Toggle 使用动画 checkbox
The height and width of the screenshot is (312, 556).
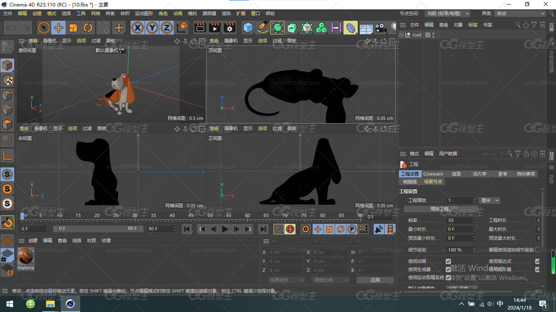click(x=448, y=261)
